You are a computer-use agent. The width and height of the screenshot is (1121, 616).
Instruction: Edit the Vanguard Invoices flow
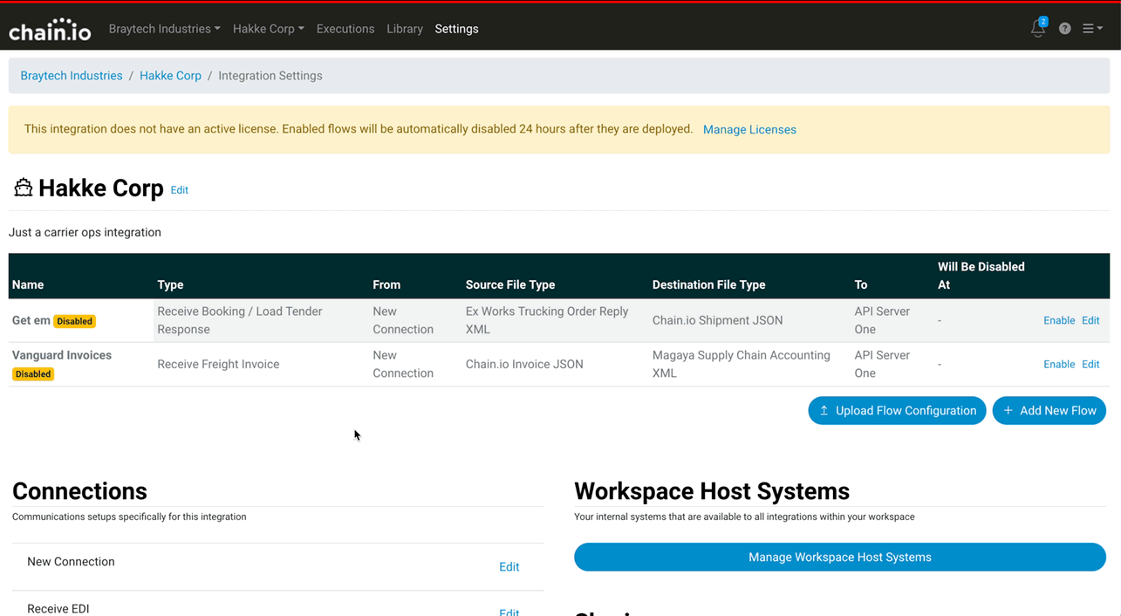(1090, 365)
